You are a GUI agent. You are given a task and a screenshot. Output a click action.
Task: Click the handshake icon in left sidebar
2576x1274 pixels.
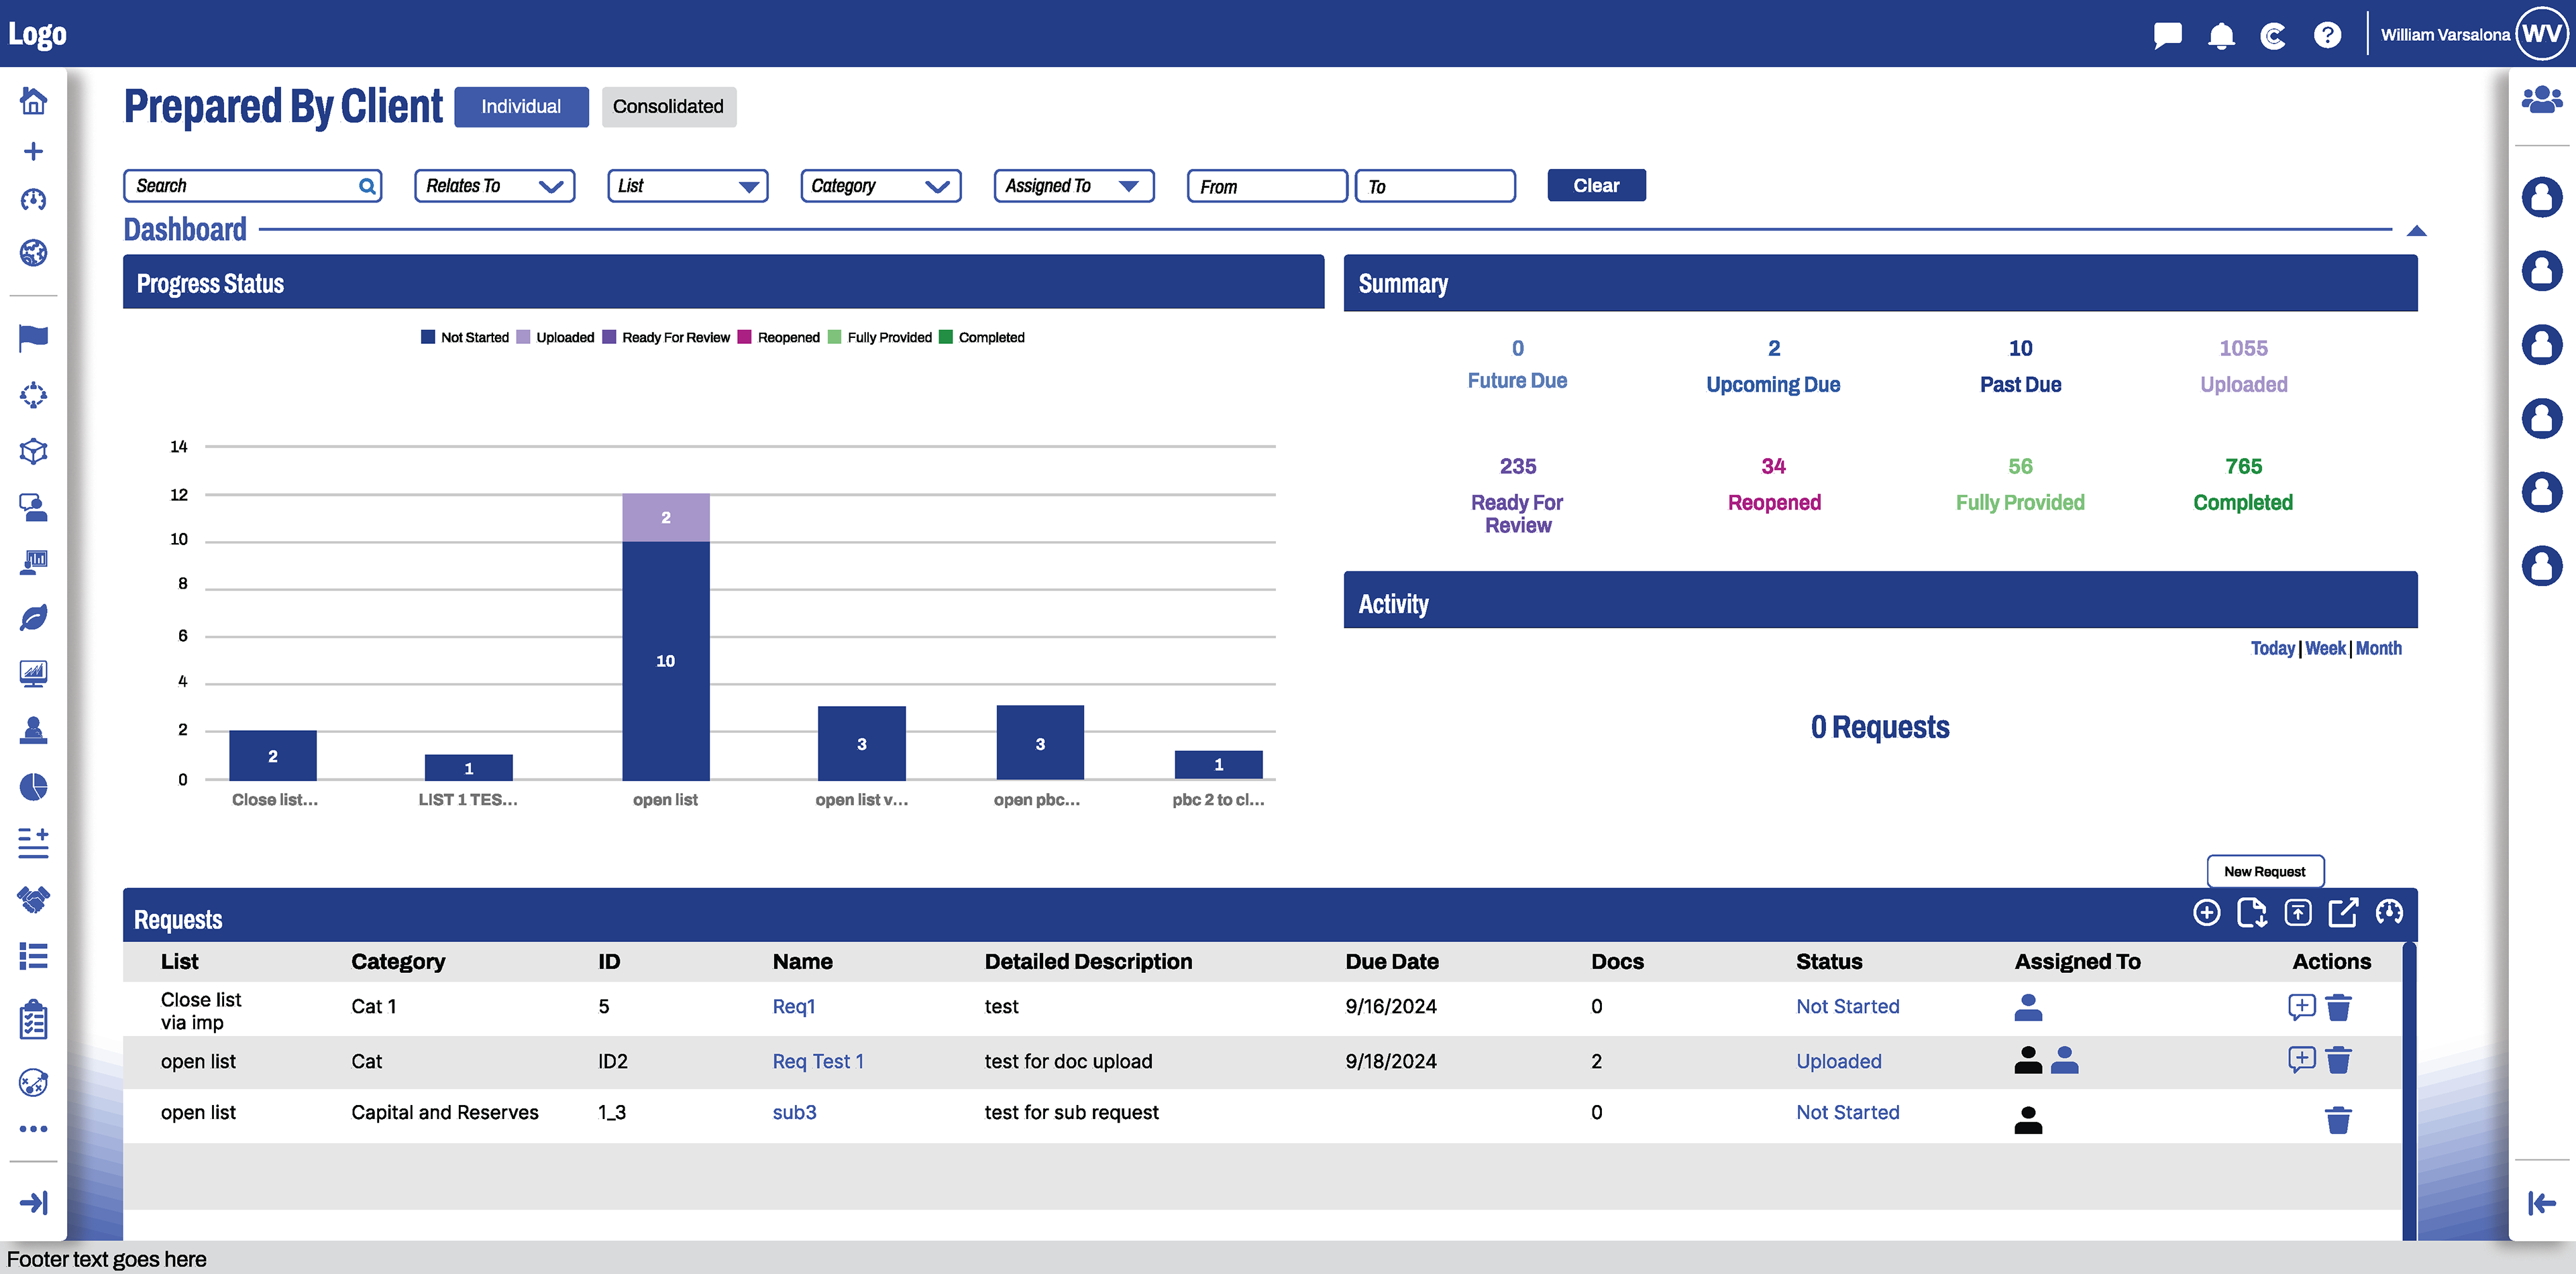click(33, 899)
